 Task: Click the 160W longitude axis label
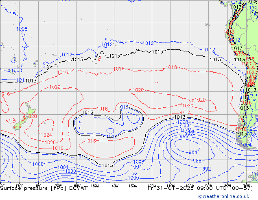click(x=76, y=186)
